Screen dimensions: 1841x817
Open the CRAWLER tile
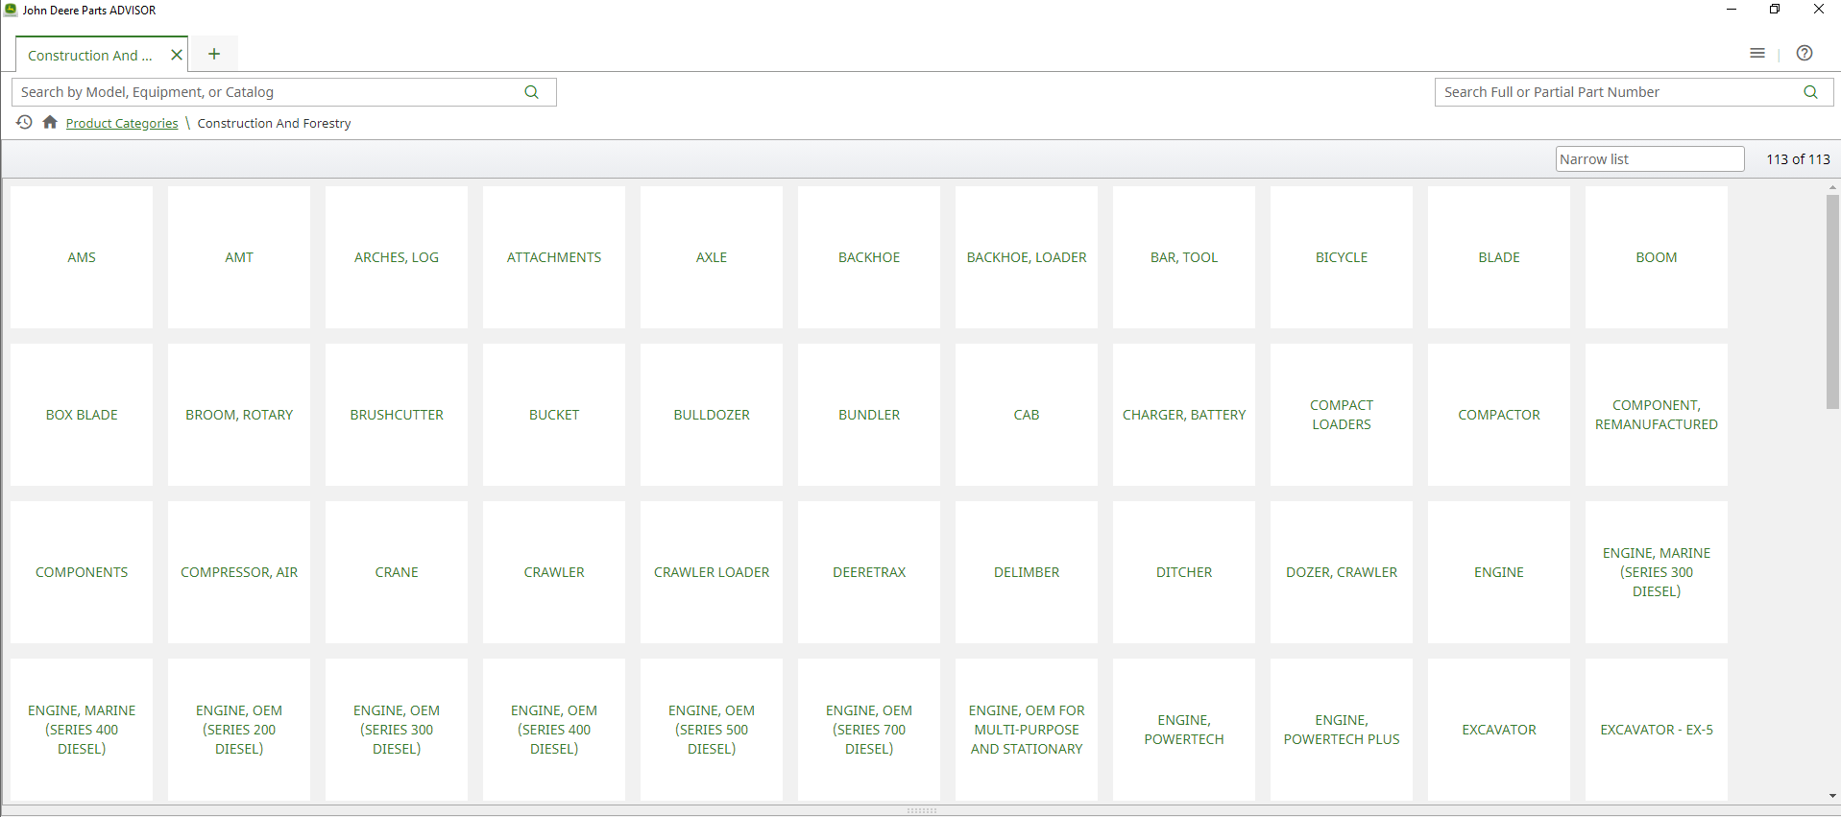pos(554,572)
